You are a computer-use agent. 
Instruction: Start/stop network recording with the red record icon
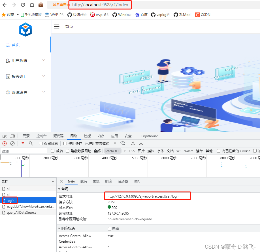click(4, 143)
